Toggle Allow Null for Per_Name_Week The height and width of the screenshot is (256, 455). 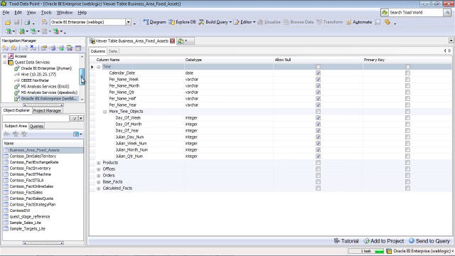click(x=318, y=80)
